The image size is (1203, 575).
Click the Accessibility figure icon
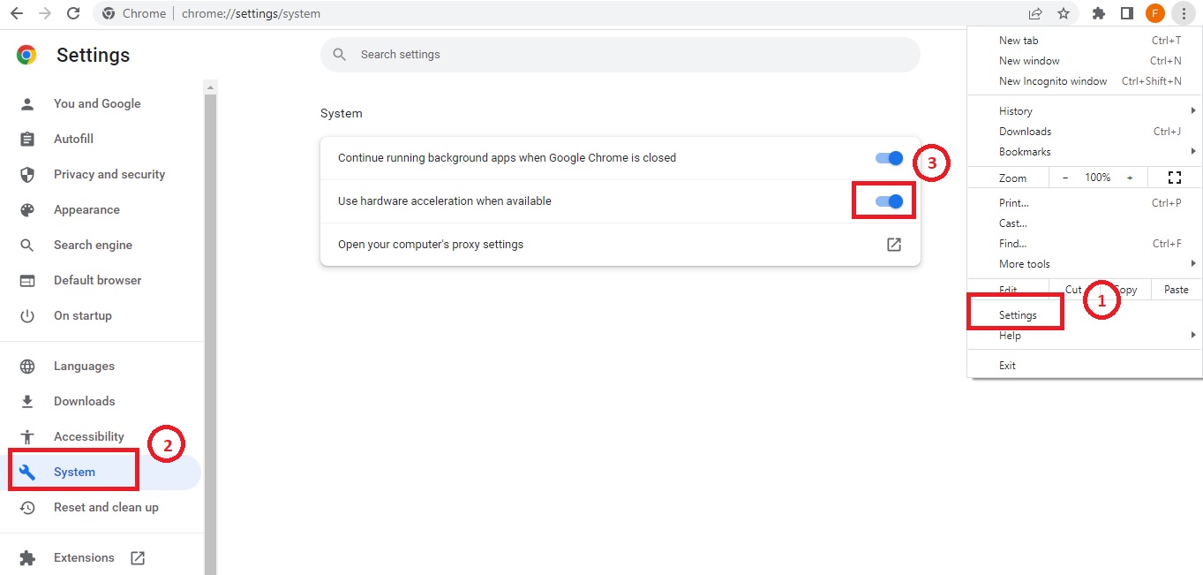click(27, 436)
